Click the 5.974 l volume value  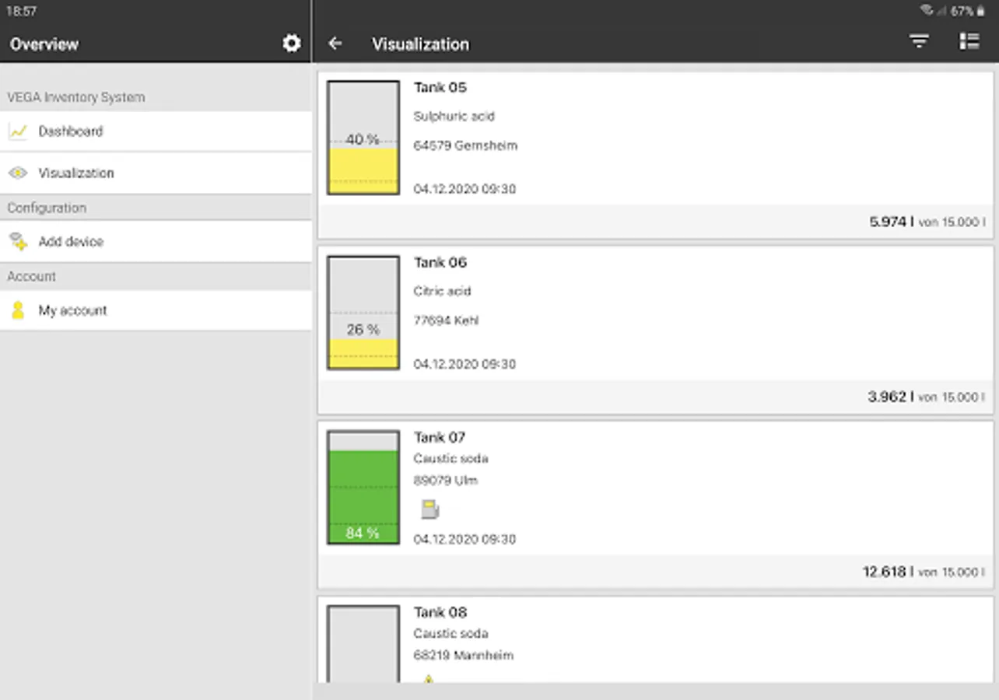click(892, 222)
